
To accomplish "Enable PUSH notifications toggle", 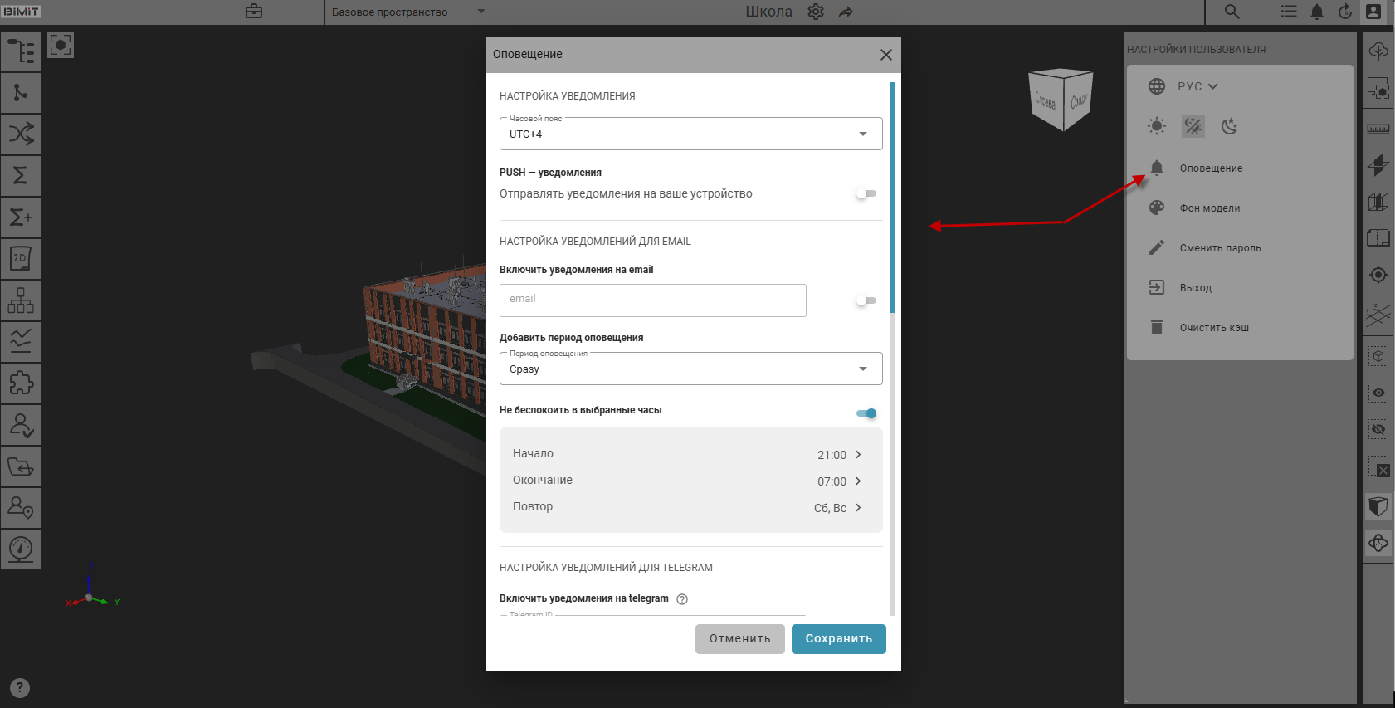I will pyautogui.click(x=866, y=193).
